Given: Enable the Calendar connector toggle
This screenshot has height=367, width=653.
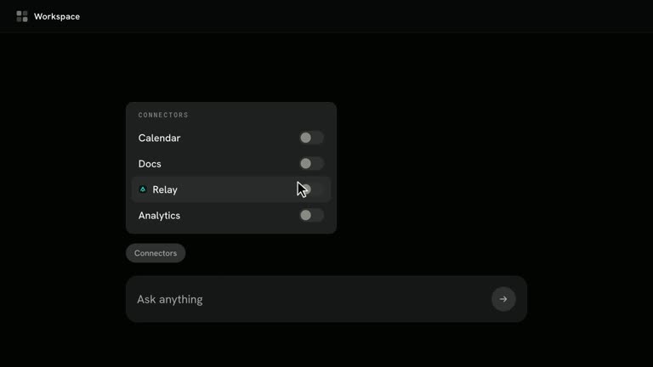Looking at the screenshot, I should click(311, 138).
